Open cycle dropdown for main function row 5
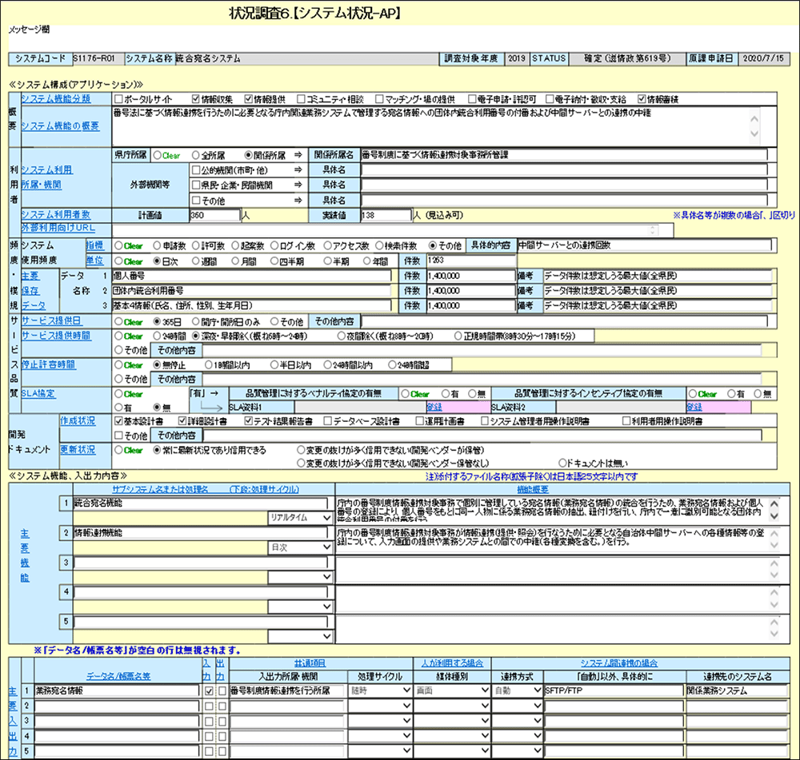The height and width of the screenshot is (760, 800). click(301, 635)
